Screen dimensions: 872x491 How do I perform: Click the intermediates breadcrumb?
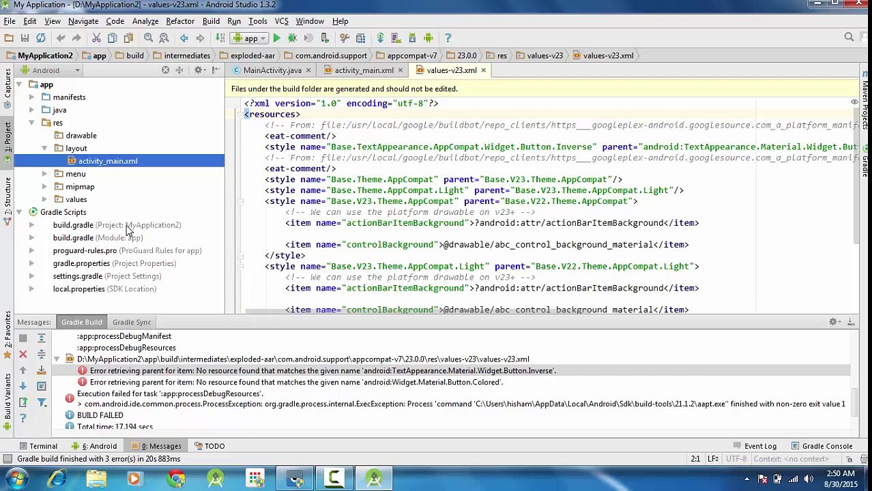coord(181,56)
